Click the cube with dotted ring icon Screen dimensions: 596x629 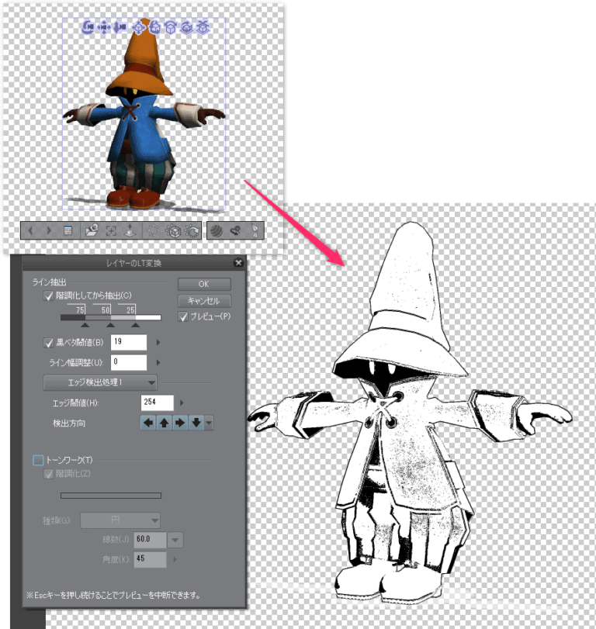[x=173, y=230]
